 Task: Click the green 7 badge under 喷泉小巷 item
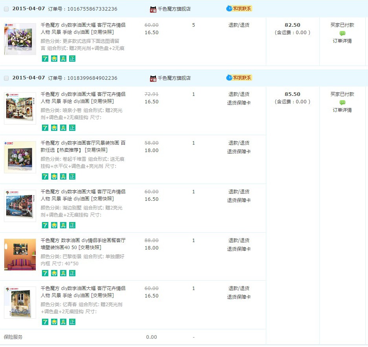tap(45, 128)
